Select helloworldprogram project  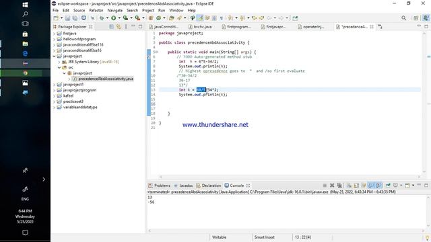77,39
